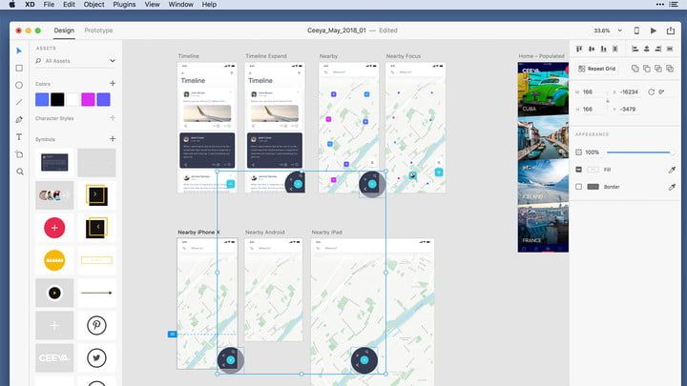
Task: Switch to the Prototype tab
Action: tap(98, 30)
